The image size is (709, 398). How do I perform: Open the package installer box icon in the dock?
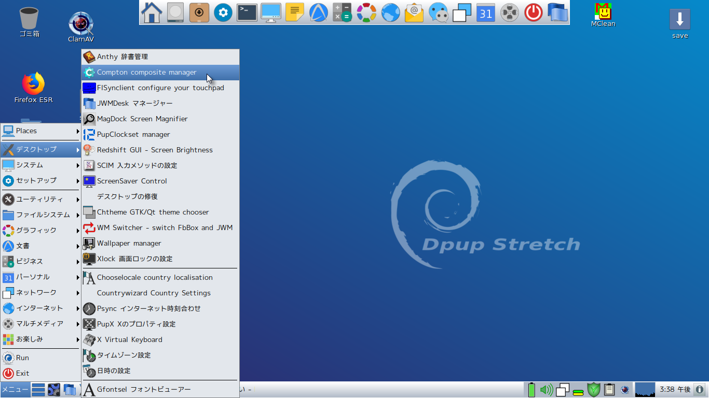pyautogui.click(x=199, y=12)
